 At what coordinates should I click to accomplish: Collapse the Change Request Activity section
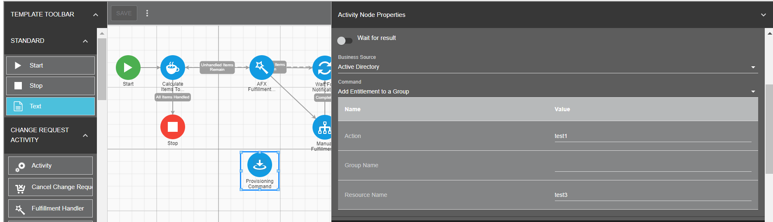pyautogui.click(x=85, y=136)
